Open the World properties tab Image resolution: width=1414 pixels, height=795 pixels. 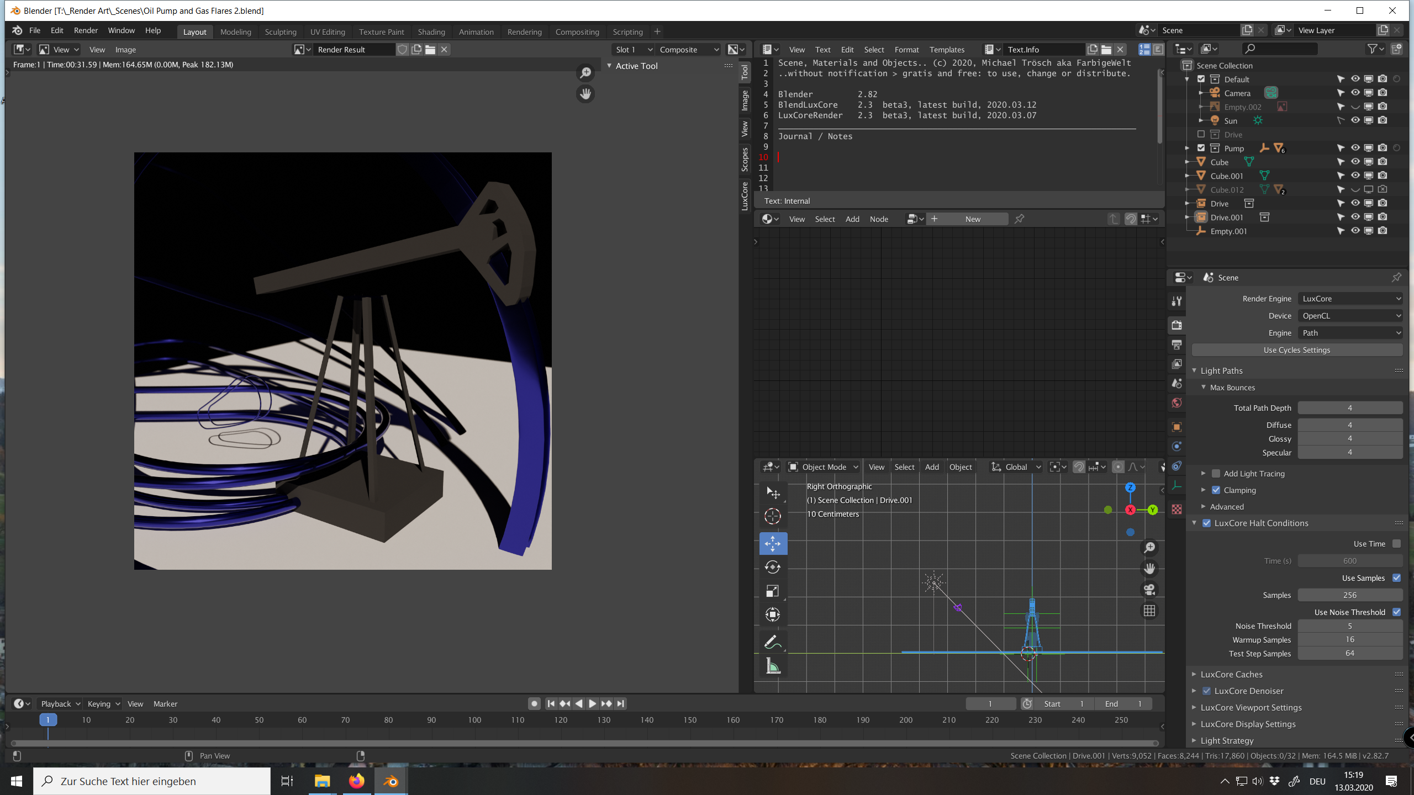tap(1176, 403)
